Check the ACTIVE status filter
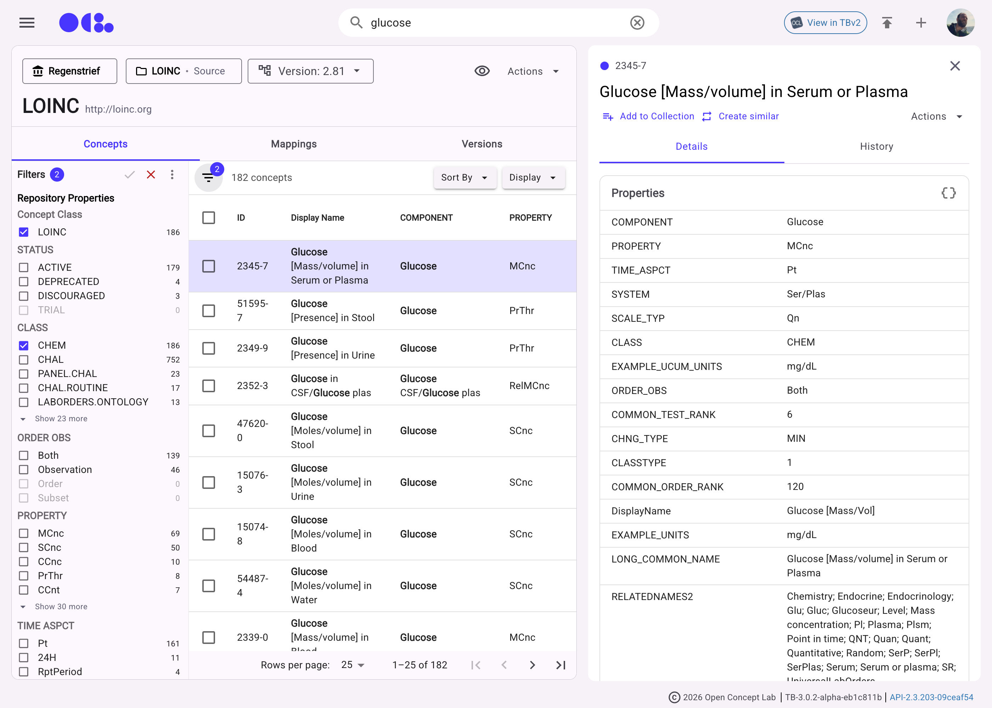The image size is (992, 708). (x=23, y=267)
